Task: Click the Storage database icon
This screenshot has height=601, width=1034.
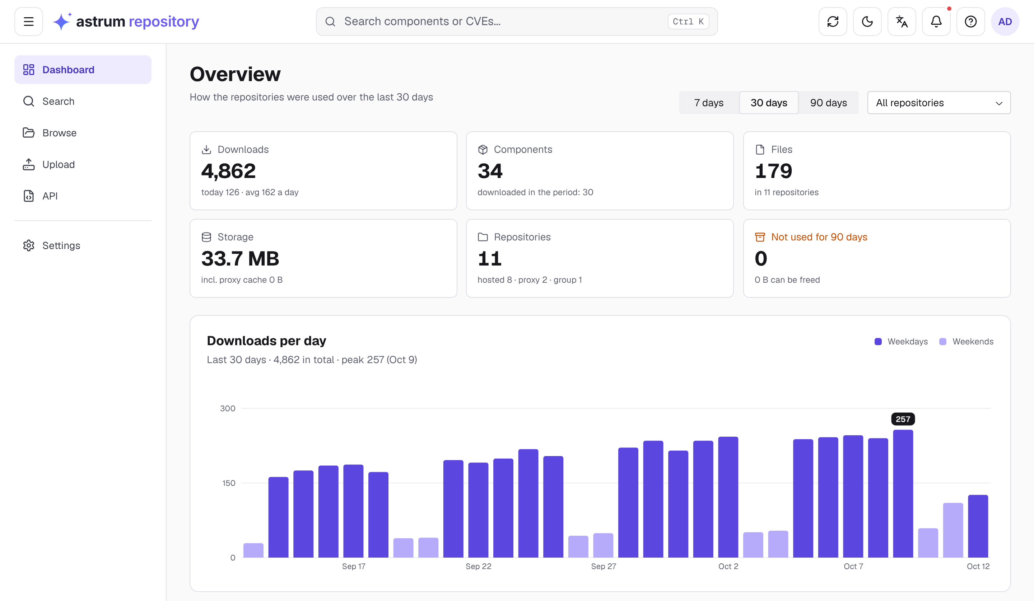Action: coord(206,237)
